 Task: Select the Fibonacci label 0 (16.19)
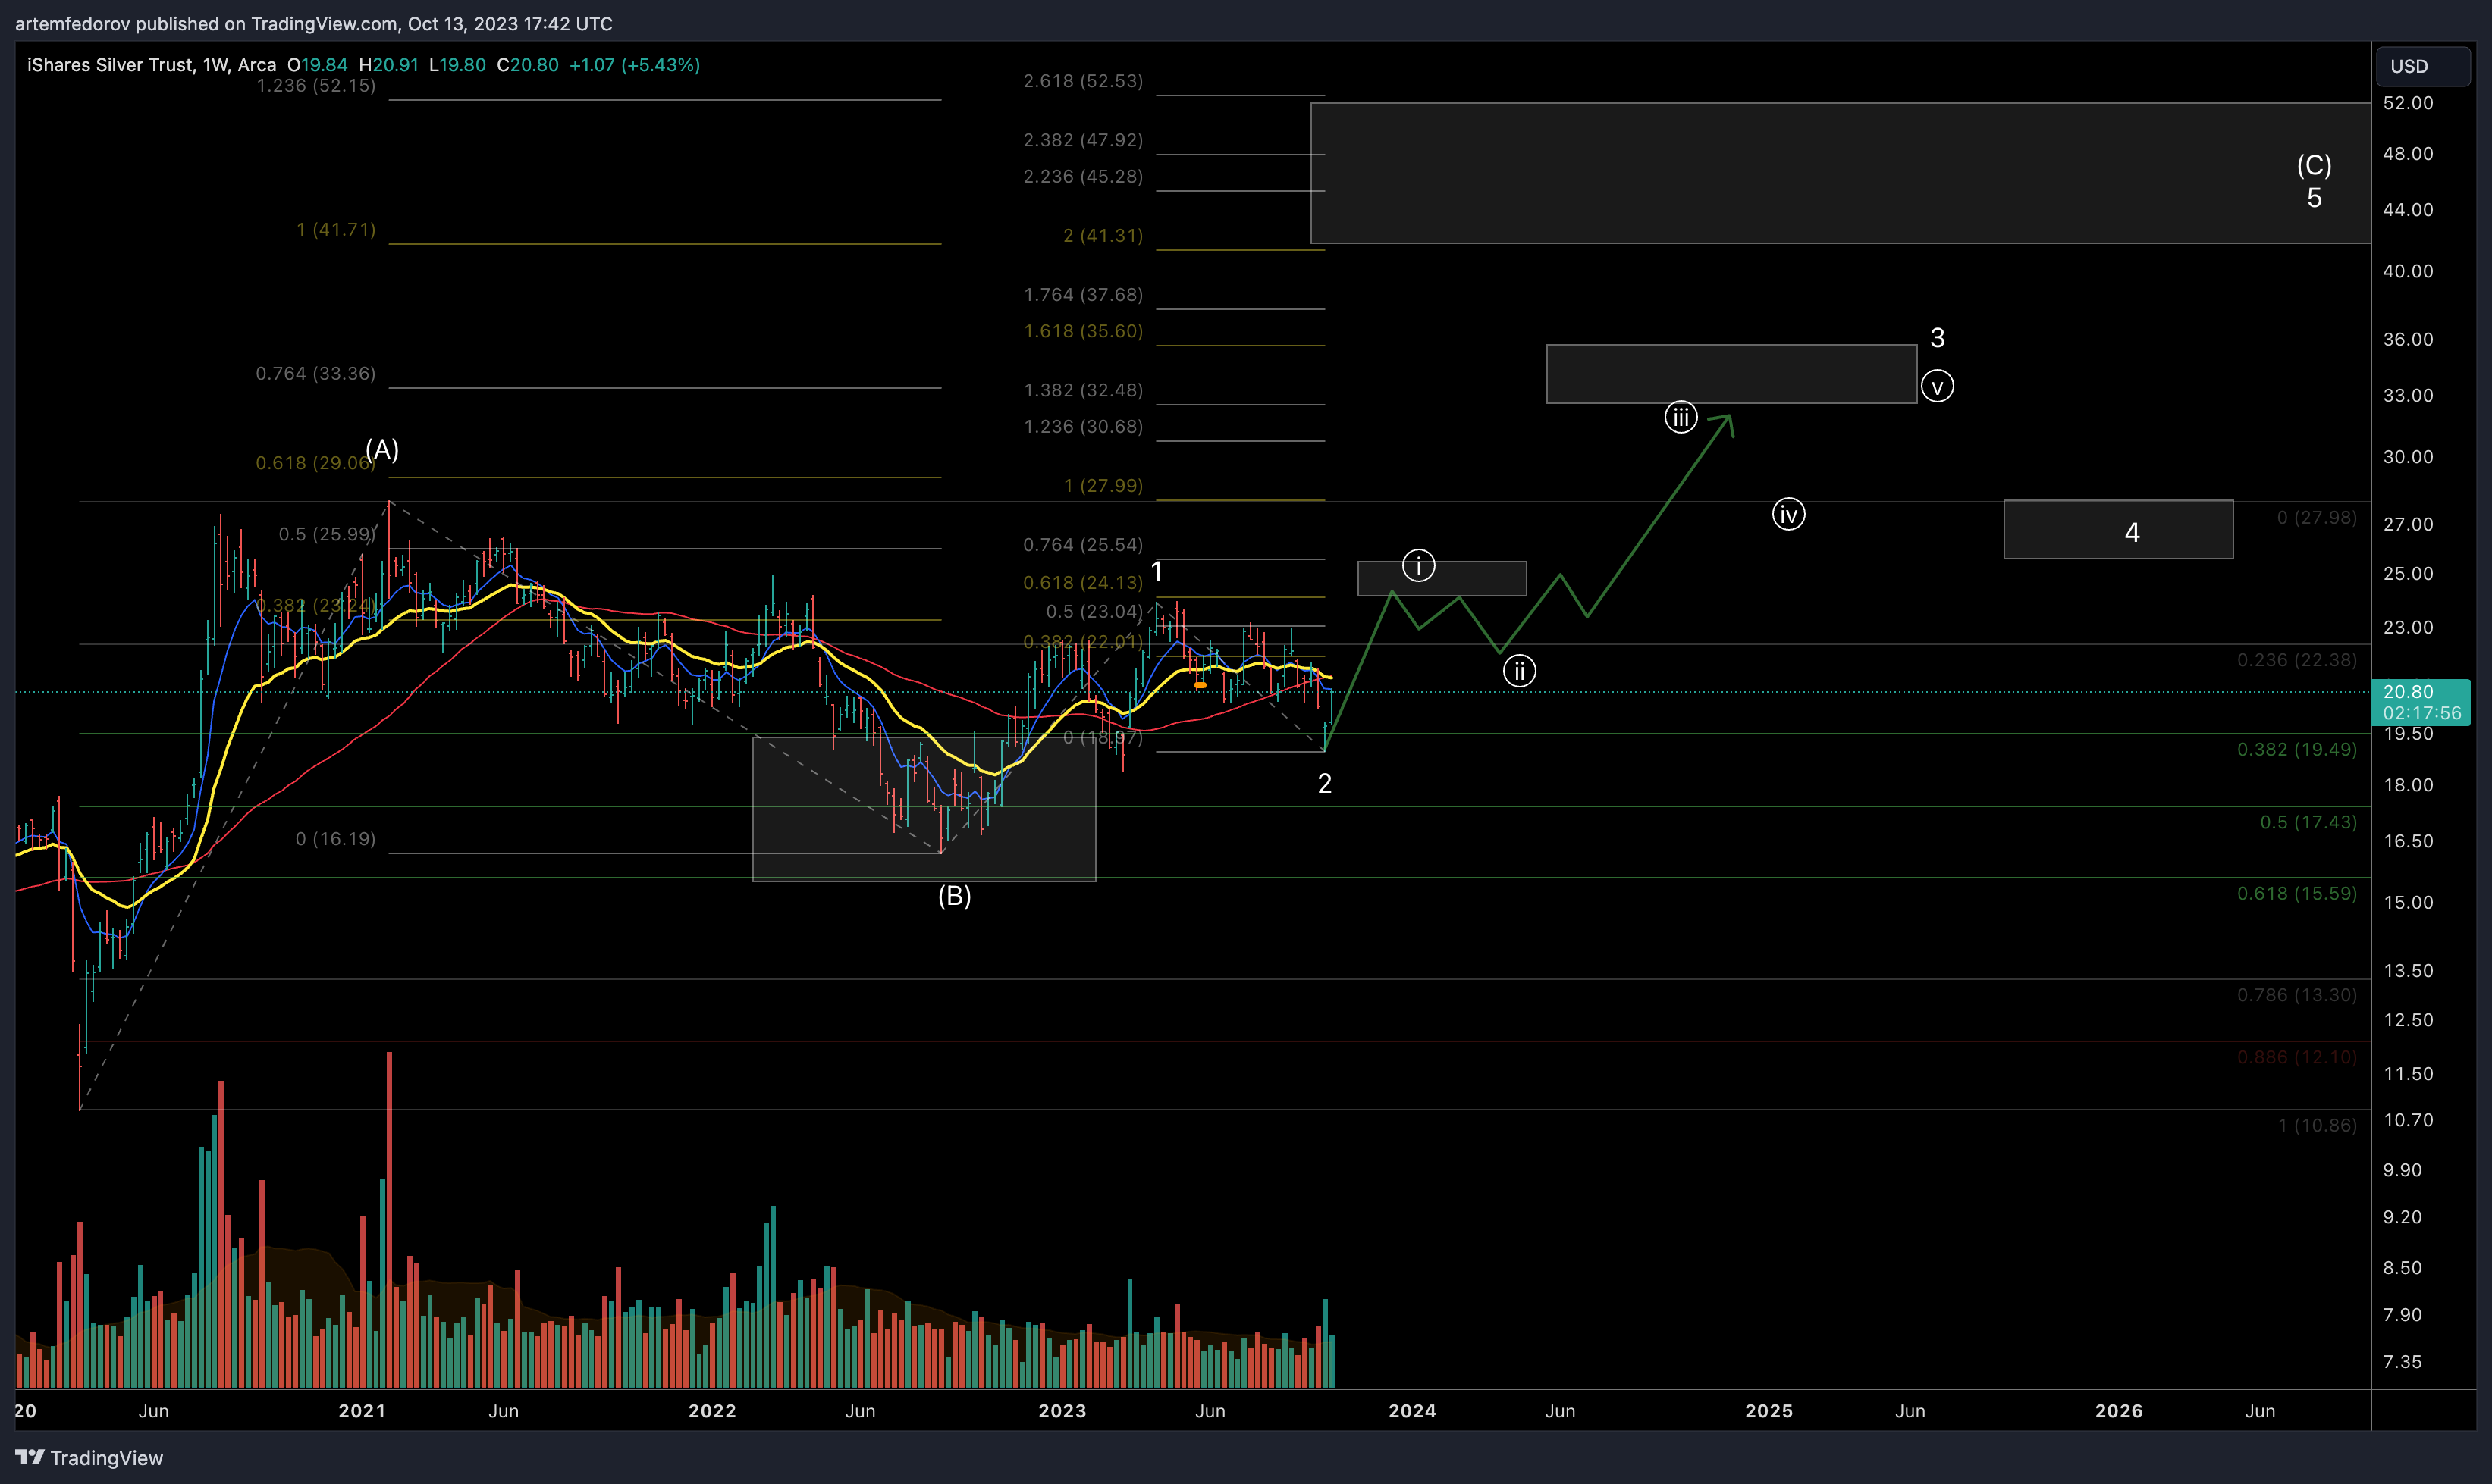point(336,838)
